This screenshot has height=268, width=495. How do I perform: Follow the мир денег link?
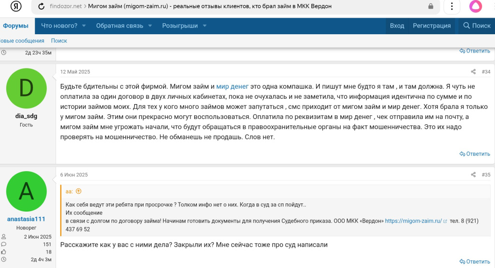(x=232, y=86)
